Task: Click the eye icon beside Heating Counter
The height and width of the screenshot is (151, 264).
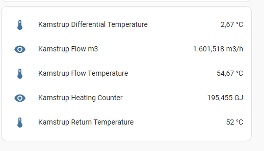Action: (20, 98)
